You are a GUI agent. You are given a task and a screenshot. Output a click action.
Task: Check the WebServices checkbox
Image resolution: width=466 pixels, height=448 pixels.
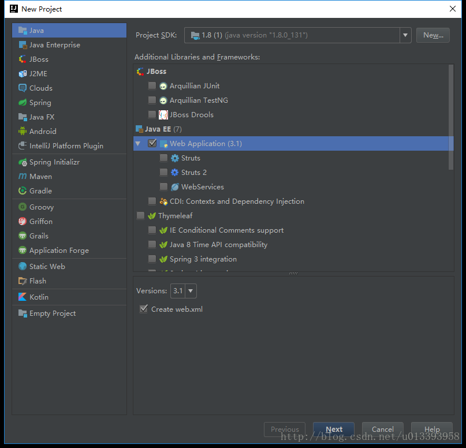163,186
